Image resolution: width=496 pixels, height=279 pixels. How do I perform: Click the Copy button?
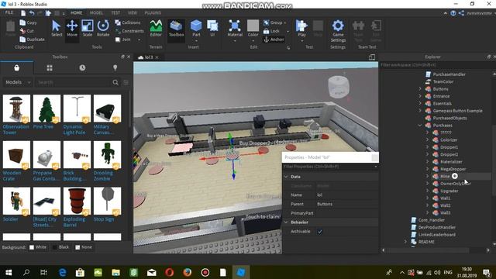[x=28, y=22]
